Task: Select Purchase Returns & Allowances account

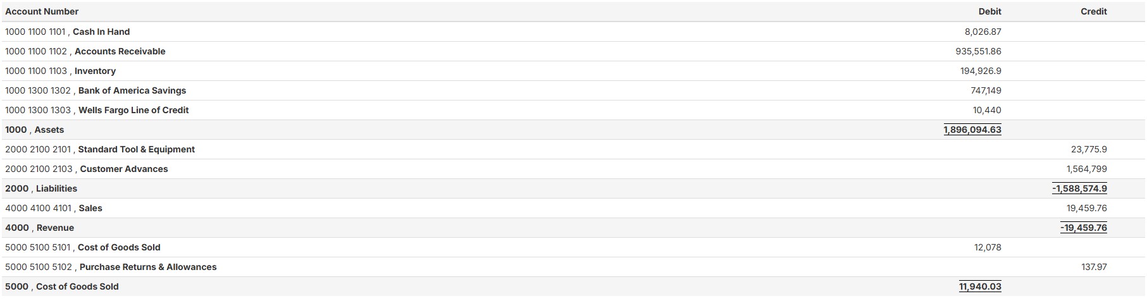Action: (x=147, y=267)
